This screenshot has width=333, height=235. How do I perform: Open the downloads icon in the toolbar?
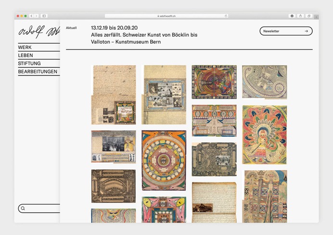pyautogui.click(x=292, y=16)
